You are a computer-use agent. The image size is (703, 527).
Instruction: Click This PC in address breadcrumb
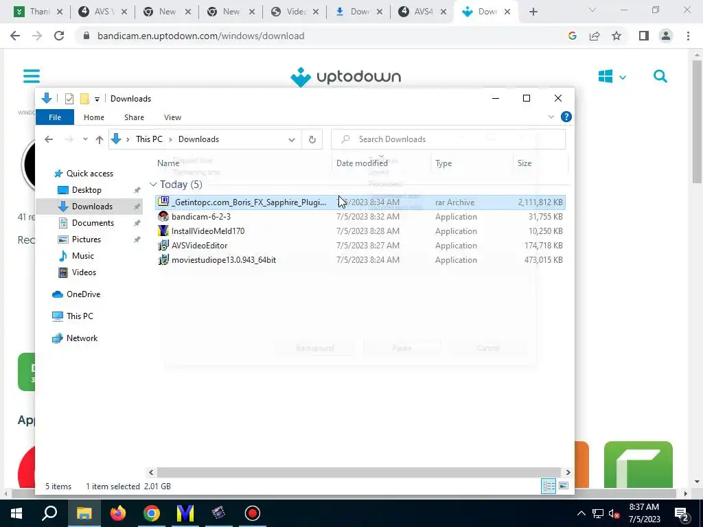pos(149,139)
